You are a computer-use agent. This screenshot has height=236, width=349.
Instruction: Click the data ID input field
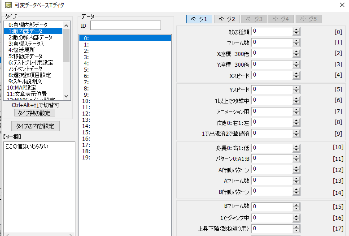(x=126, y=26)
